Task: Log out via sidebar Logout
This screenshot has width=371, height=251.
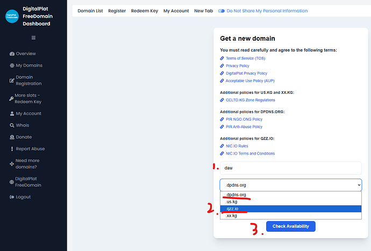Action: click(23, 197)
